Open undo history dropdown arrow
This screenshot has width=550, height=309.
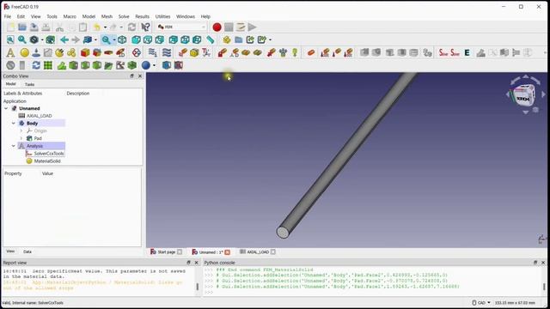105,27
